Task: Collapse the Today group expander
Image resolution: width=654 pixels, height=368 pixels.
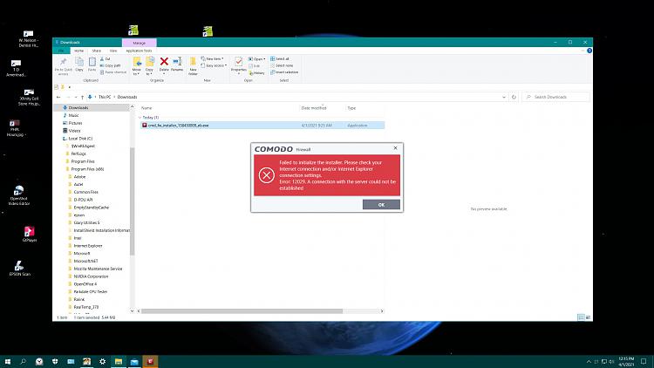Action: pyautogui.click(x=140, y=118)
